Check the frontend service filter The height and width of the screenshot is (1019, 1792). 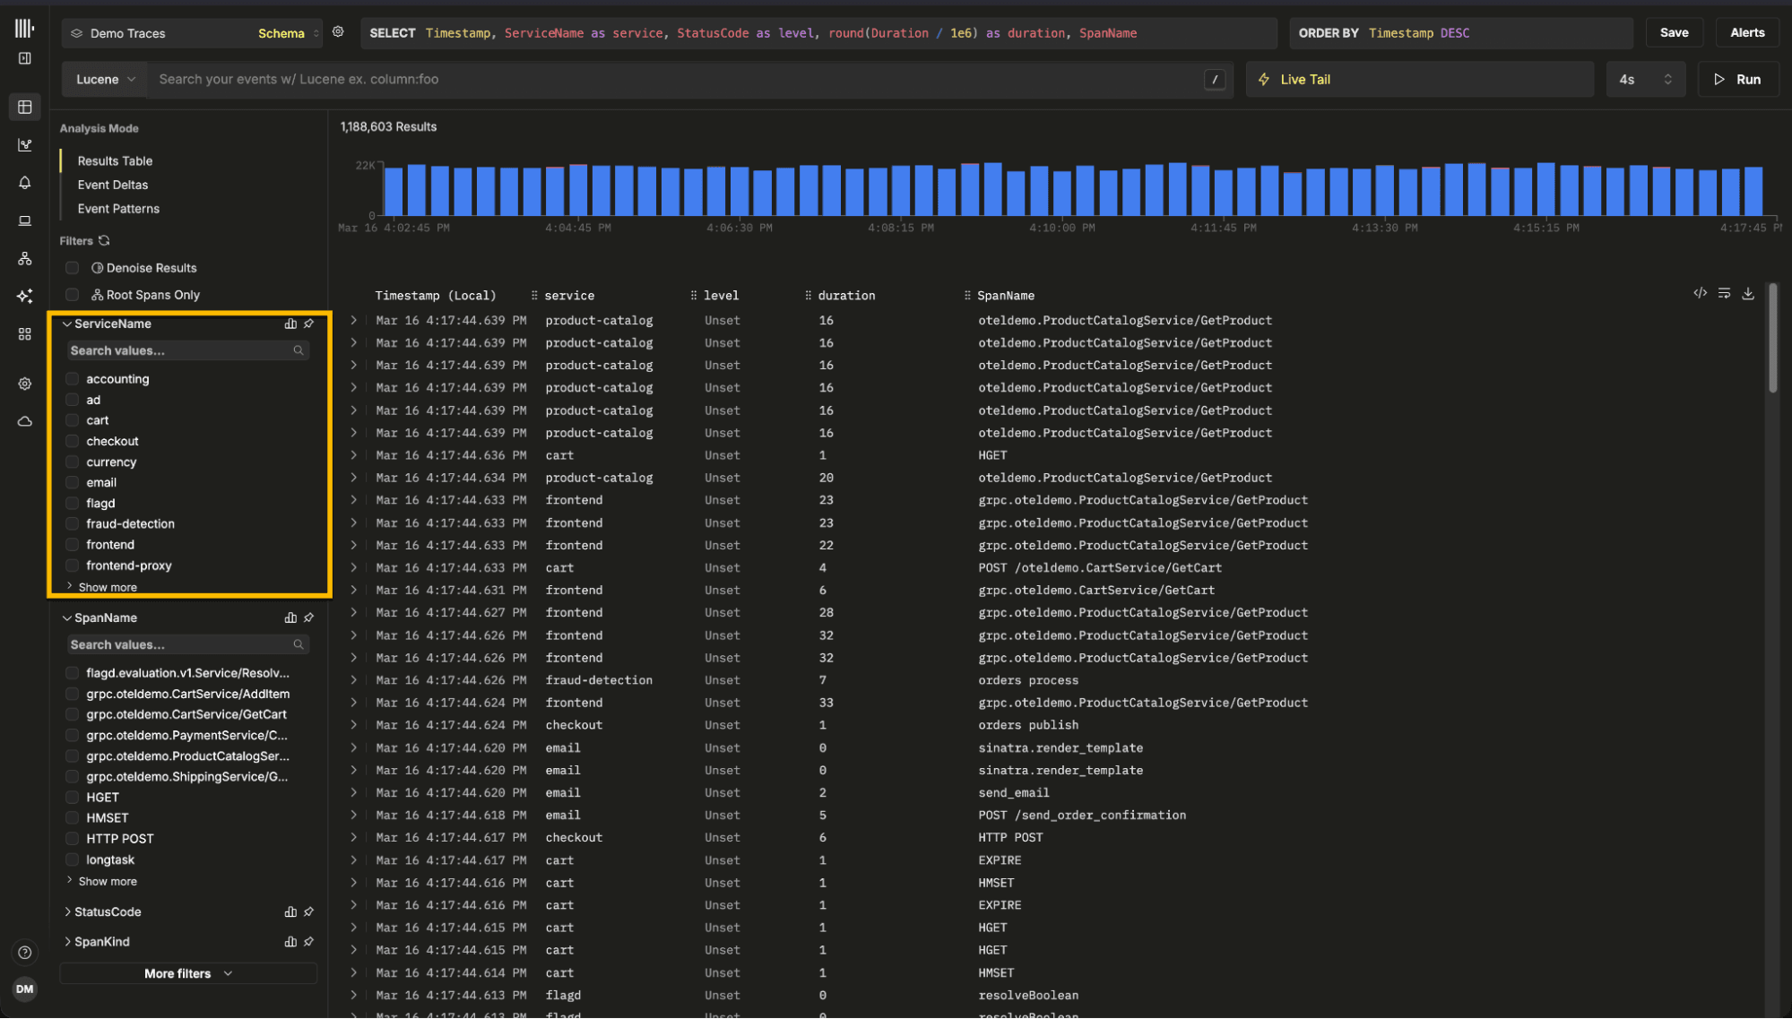pyautogui.click(x=73, y=545)
